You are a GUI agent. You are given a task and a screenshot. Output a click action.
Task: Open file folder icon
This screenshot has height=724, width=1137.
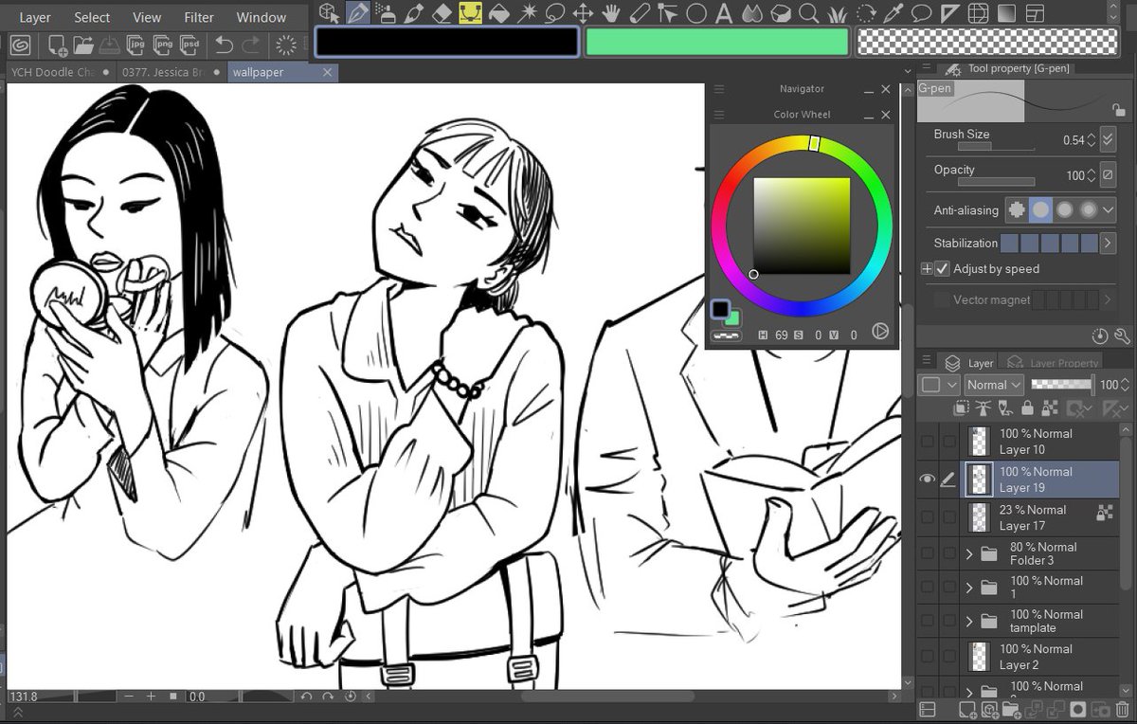click(83, 45)
